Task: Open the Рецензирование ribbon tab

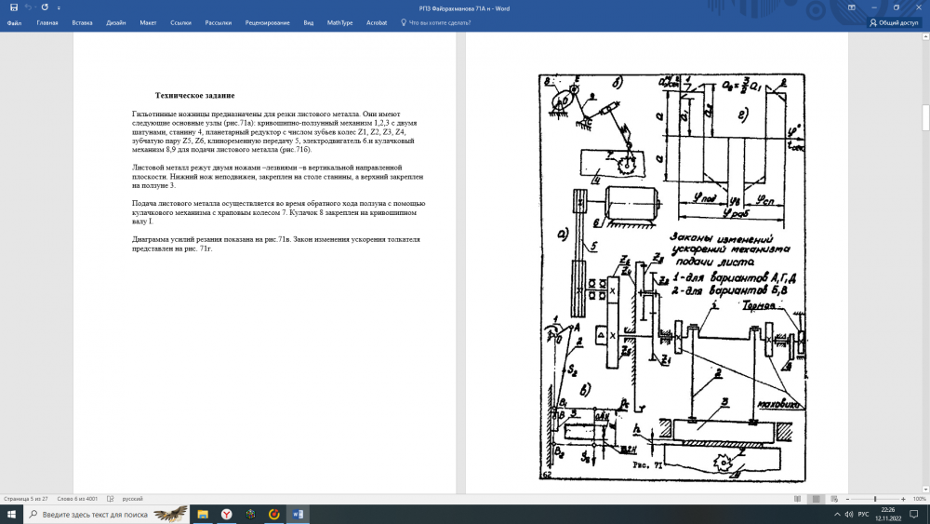Action: [267, 22]
